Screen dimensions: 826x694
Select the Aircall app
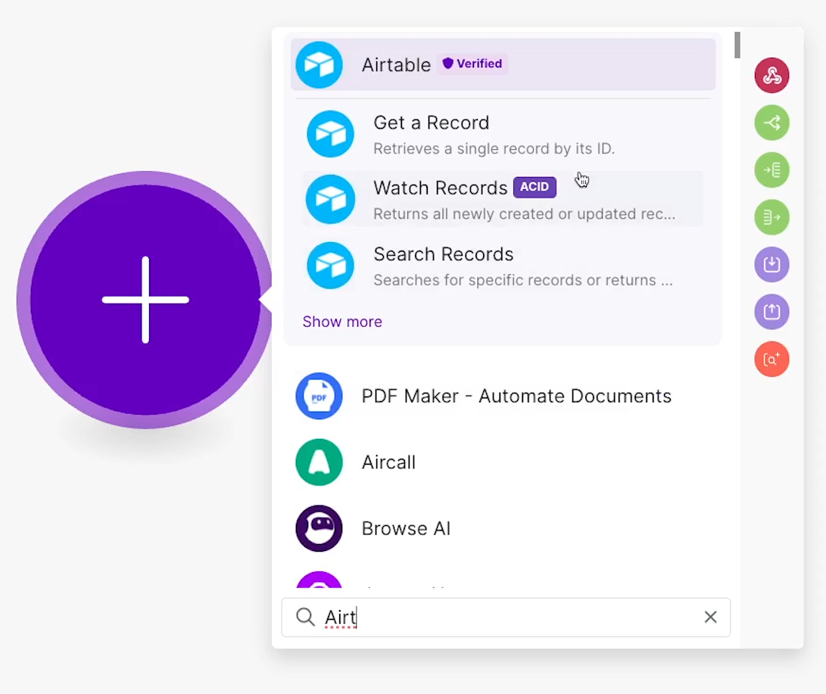[x=503, y=462]
